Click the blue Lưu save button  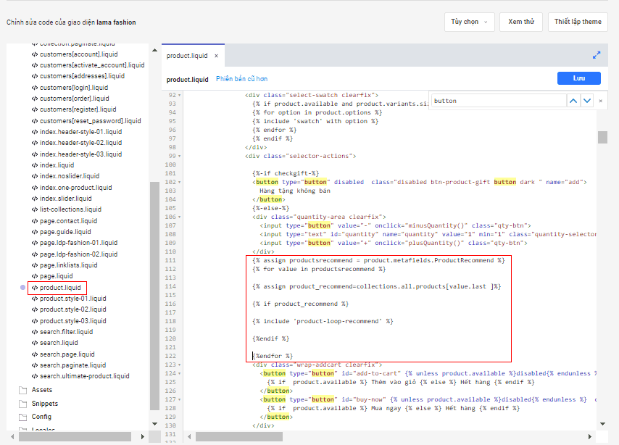pyautogui.click(x=578, y=78)
